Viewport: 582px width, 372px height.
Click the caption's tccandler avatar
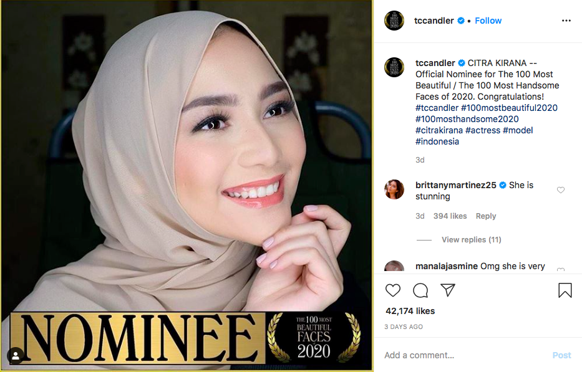[394, 67]
